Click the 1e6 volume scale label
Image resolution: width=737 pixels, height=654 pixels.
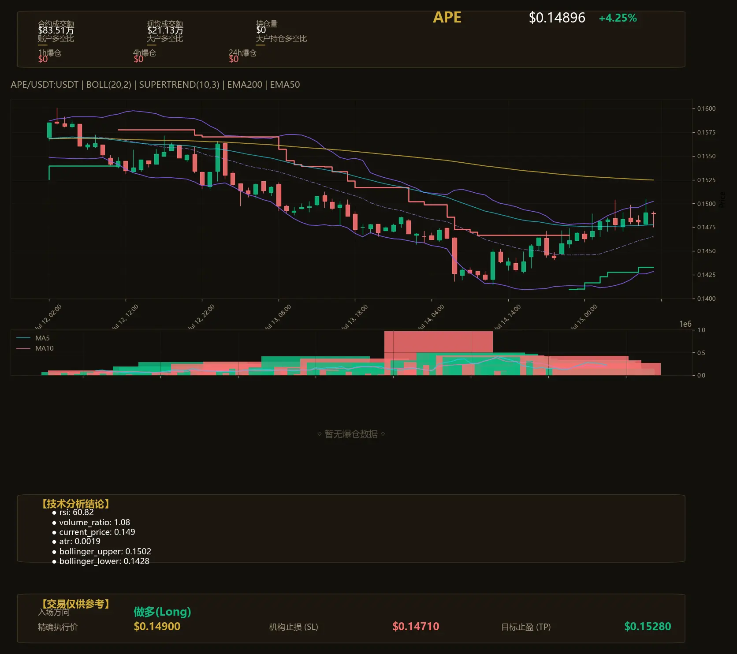click(x=685, y=324)
